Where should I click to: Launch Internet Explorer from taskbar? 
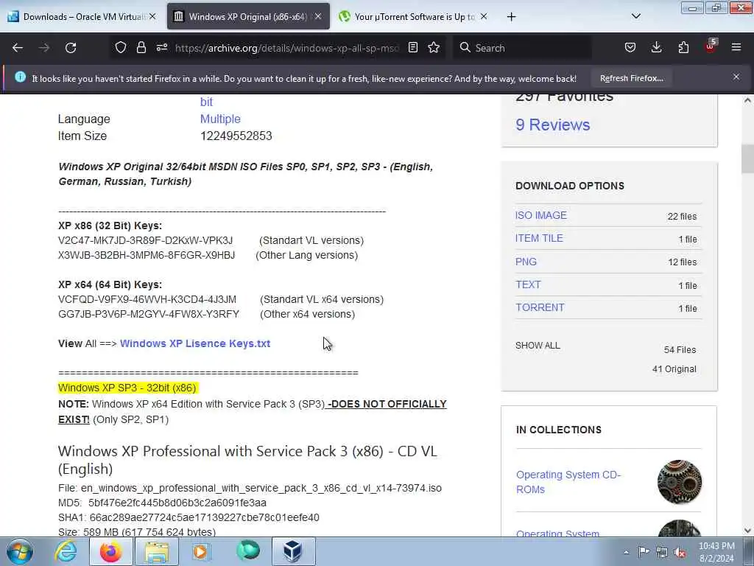pos(66,551)
